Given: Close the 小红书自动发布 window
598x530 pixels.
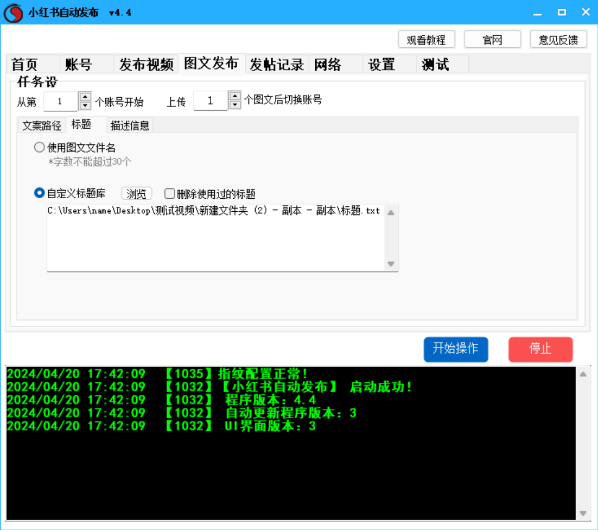Looking at the screenshot, I should point(586,12).
